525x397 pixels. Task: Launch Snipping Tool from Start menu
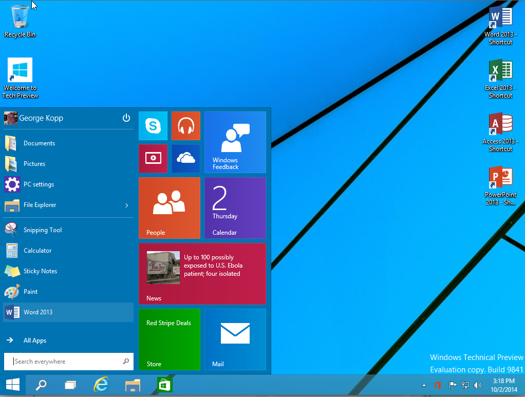[x=68, y=230]
